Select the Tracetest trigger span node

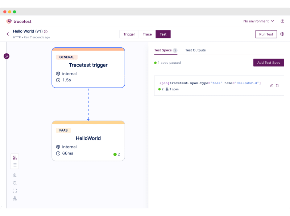tap(88, 68)
